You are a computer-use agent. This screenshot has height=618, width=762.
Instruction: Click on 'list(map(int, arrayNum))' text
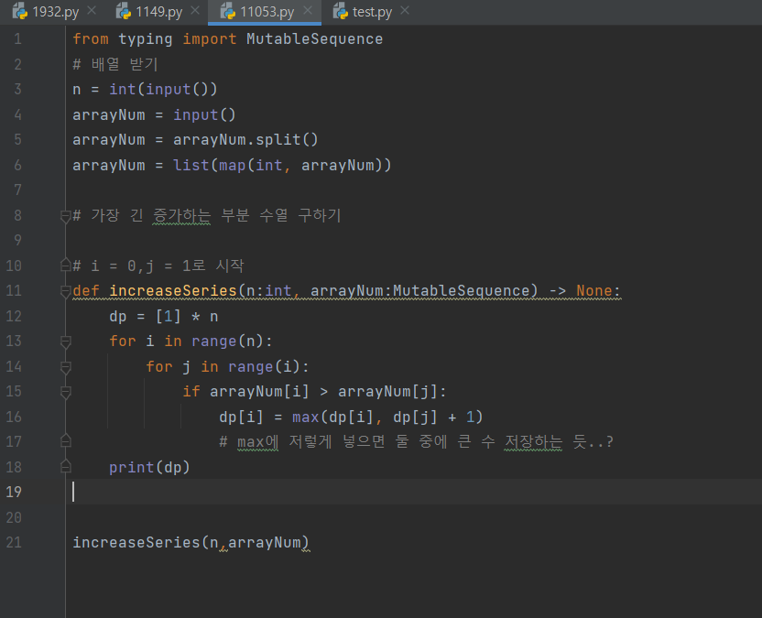point(282,165)
